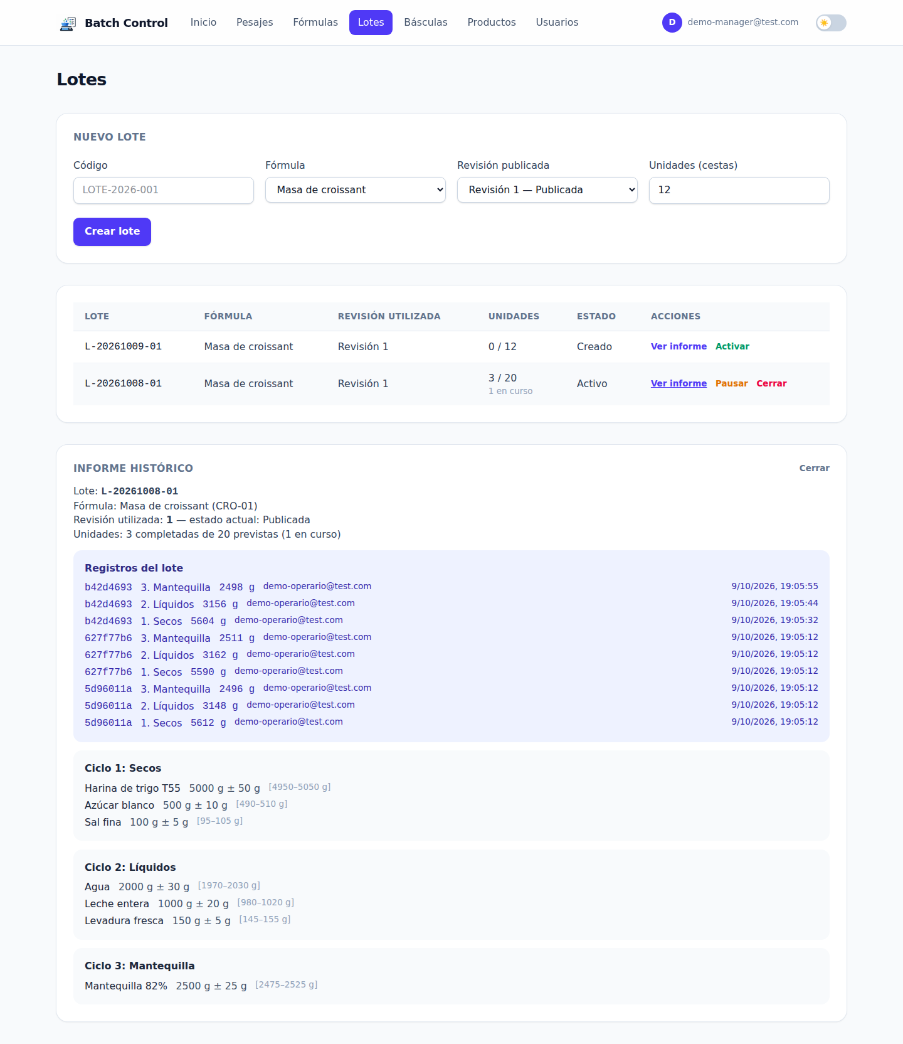Open the Básculas page
Screen dimensions: 903x1044
(426, 23)
